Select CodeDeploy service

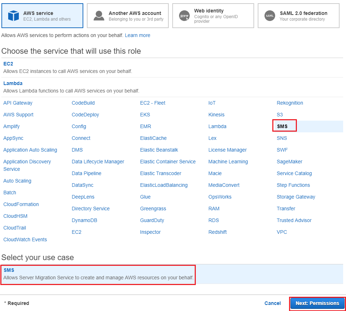85,115
